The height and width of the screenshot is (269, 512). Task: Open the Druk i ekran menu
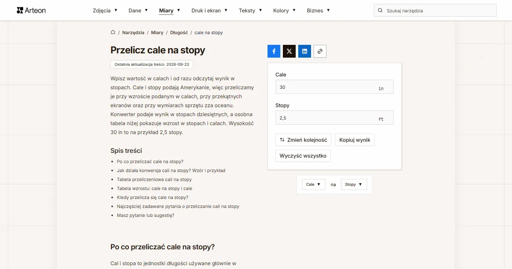[x=209, y=11]
